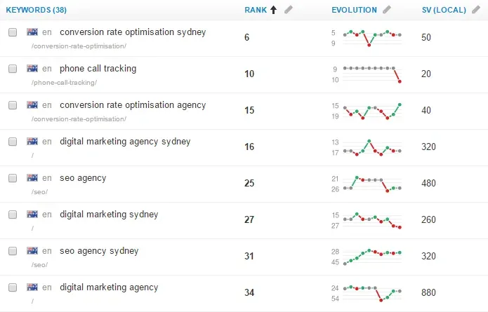Image resolution: width=488 pixels, height=312 pixels.
Task: Click the Australian flag for phone call tracking
Action: [x=32, y=69]
